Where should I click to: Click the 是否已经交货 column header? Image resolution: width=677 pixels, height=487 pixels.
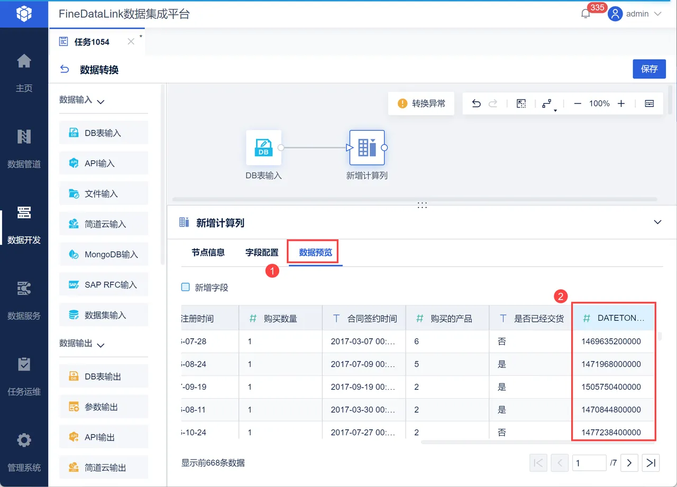[531, 318]
